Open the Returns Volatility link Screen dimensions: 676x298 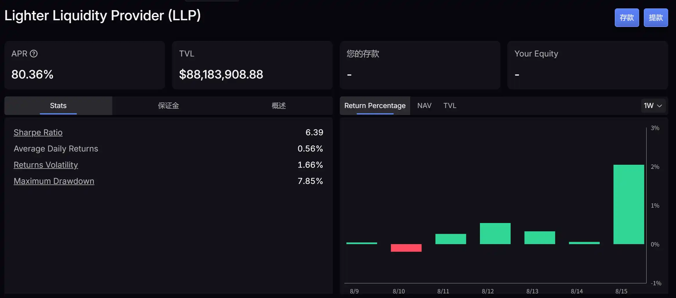tap(46, 165)
